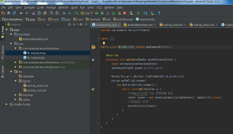Open the project panel gear settings icon
Viewport: 233px width, 134px height.
point(81,25)
